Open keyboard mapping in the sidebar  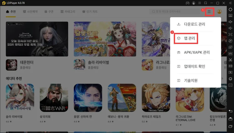(230, 16)
